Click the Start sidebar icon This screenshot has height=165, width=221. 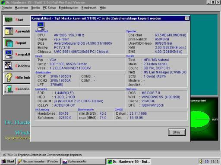9,20
